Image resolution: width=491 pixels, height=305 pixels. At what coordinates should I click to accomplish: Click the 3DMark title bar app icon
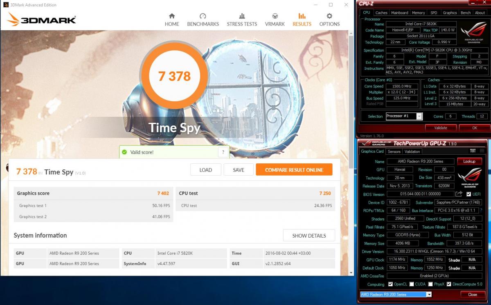[x=6, y=5]
